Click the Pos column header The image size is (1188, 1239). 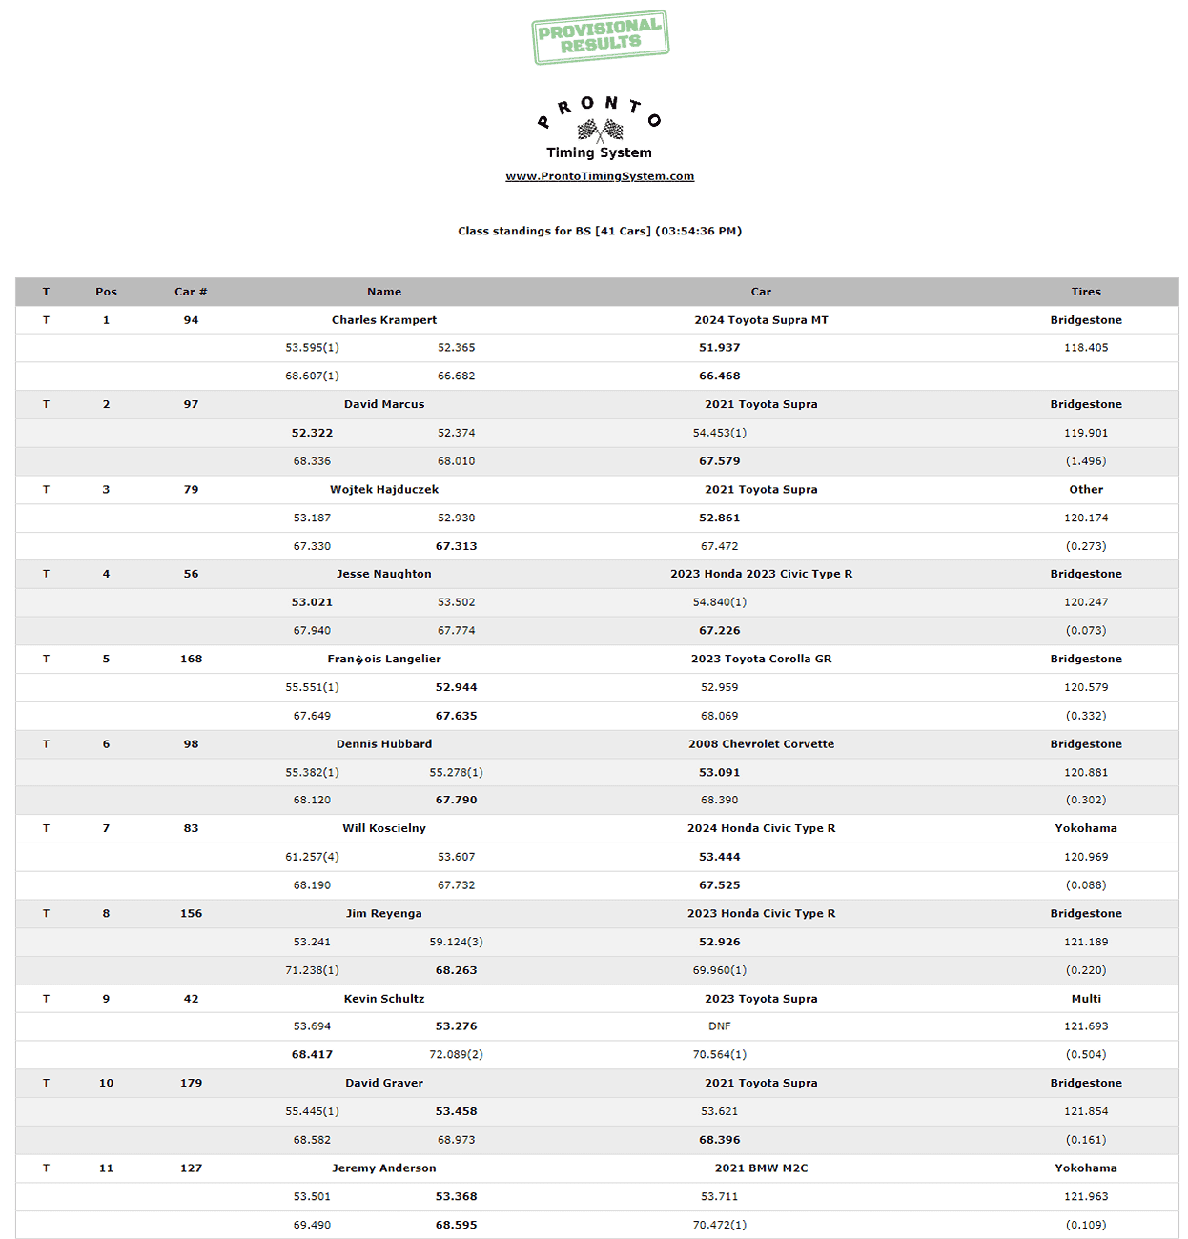(x=106, y=292)
